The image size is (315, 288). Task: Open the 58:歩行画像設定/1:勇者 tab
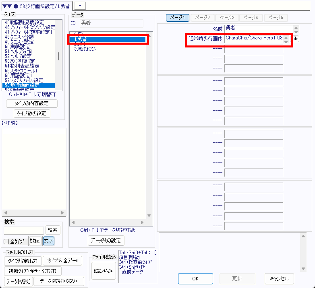pos(36,5)
